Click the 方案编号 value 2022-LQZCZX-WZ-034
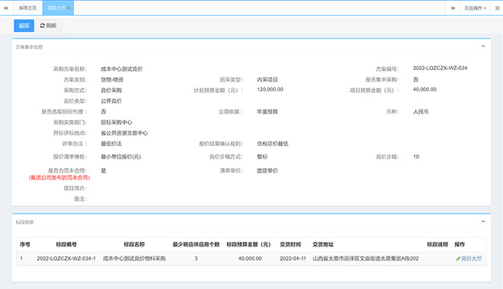This screenshot has height=289, width=503. [440, 68]
